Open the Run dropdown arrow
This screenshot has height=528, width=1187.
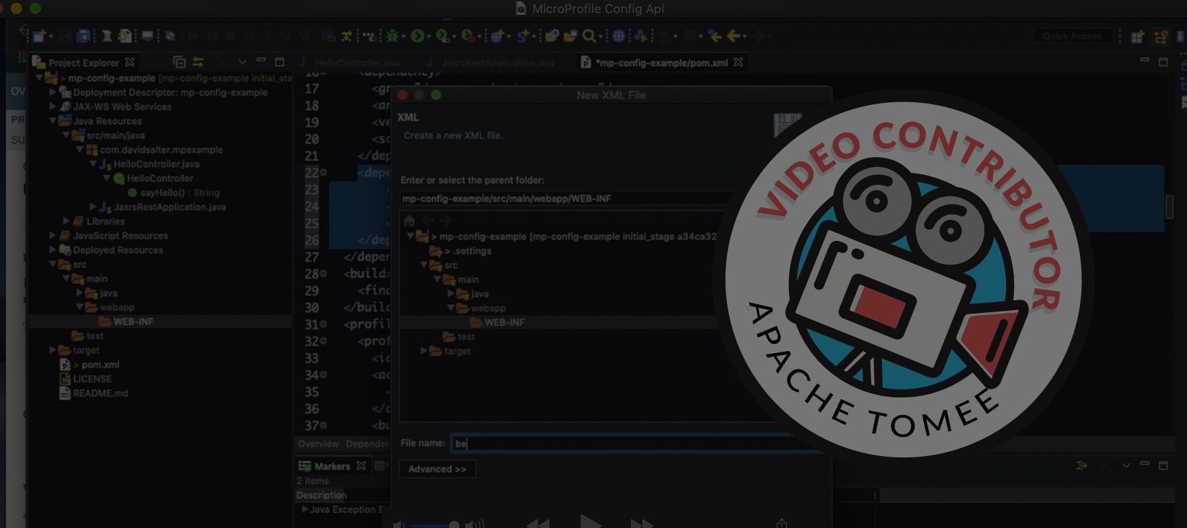coord(428,37)
